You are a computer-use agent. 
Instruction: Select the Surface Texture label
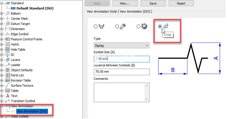pyautogui.click(x=22, y=86)
